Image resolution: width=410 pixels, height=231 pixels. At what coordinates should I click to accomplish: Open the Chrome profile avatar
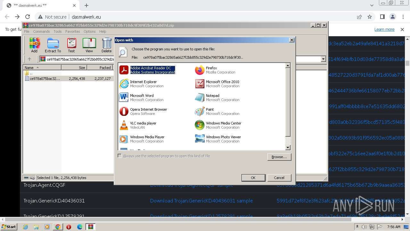coord(393,17)
